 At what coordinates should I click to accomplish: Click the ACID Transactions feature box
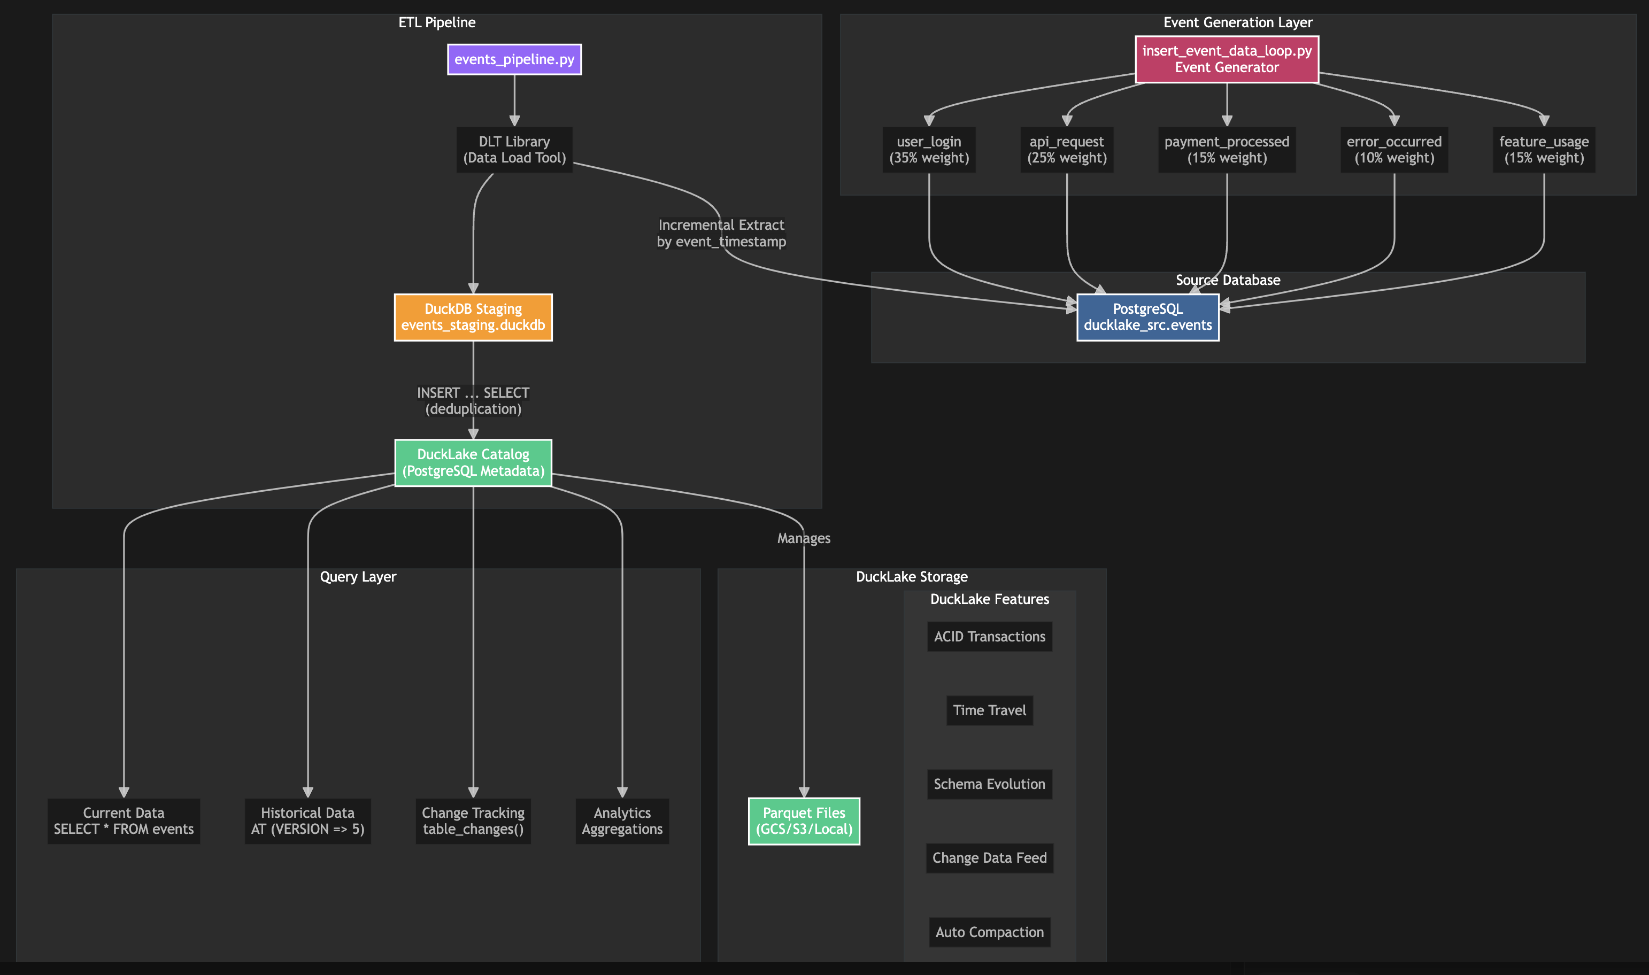pos(989,637)
